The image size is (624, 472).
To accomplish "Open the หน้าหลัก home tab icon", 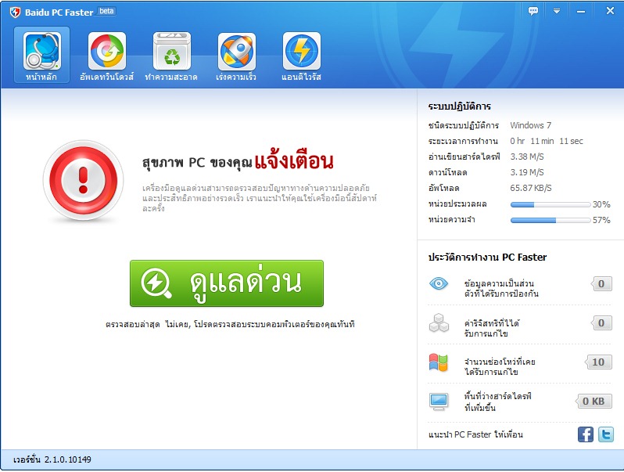I will [41, 52].
